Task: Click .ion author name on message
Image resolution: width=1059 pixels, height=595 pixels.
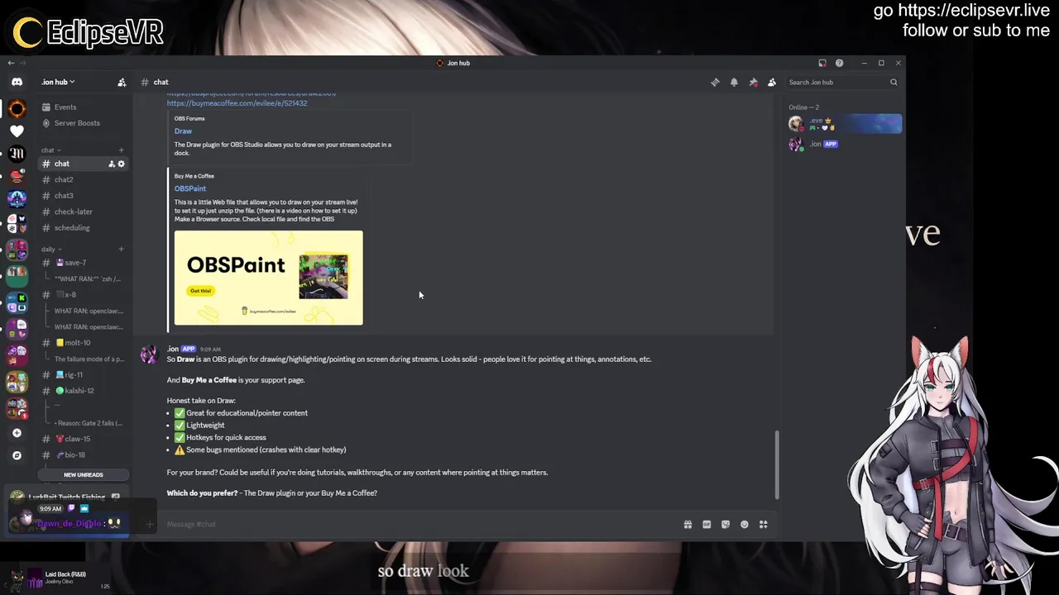Action: coord(172,349)
